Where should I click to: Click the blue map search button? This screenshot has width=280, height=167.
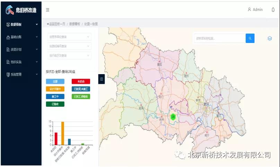(250, 38)
